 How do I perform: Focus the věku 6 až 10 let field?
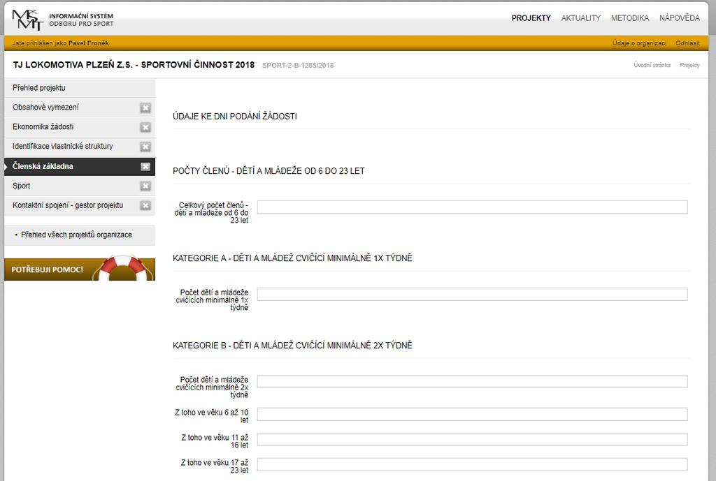tap(472, 415)
